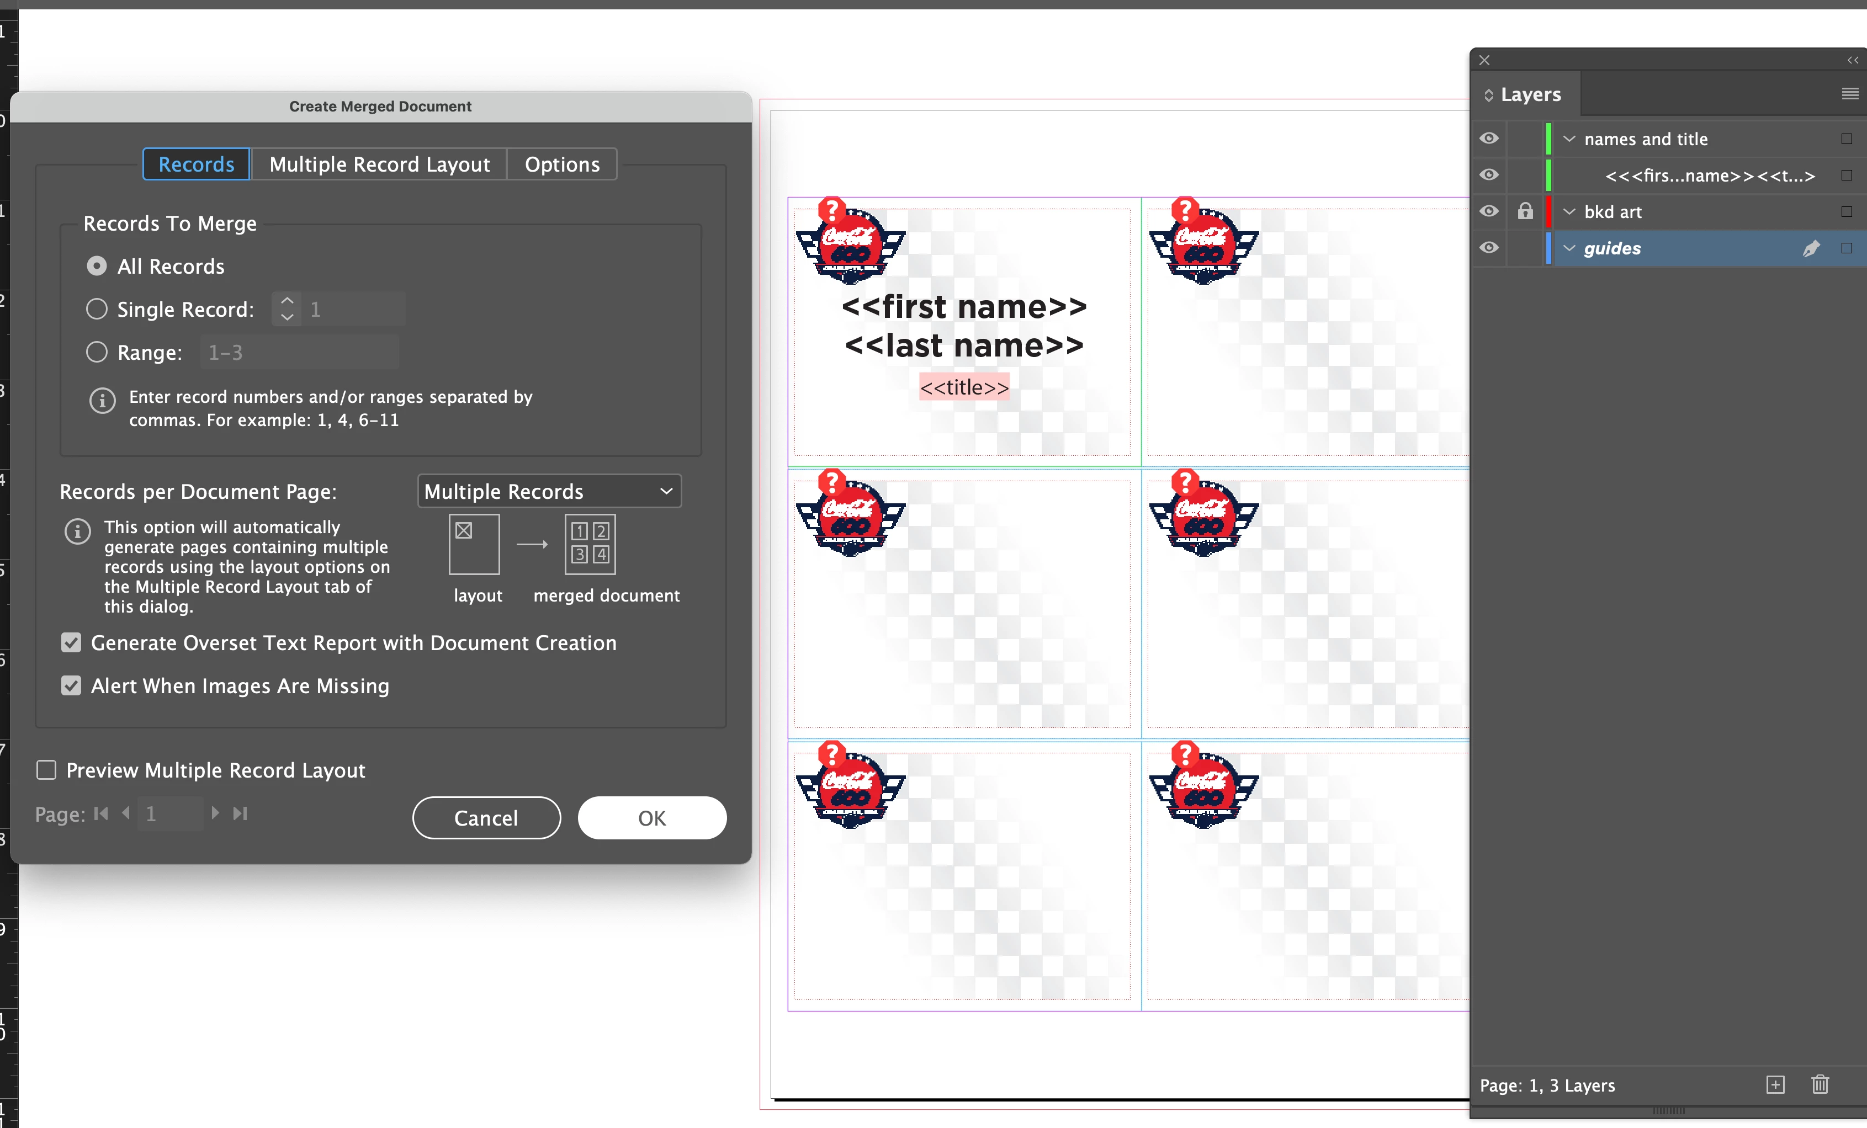This screenshot has width=1867, height=1128.
Task: Open Records per Document Page dropdown
Action: [x=549, y=492]
